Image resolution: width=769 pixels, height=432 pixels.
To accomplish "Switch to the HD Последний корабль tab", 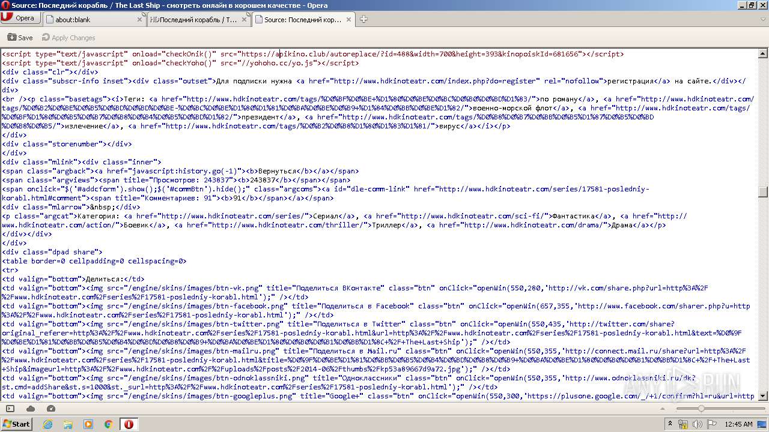I will tap(198, 19).
